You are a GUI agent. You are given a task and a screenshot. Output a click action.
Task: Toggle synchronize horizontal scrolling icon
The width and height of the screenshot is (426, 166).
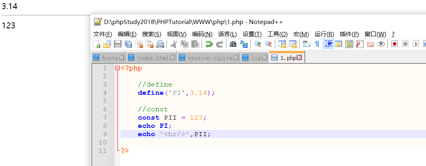(x=293, y=44)
